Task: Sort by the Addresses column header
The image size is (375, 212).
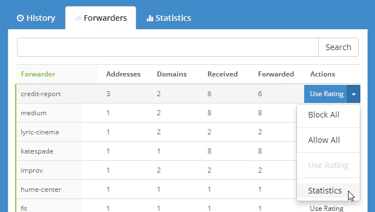Action: click(123, 74)
